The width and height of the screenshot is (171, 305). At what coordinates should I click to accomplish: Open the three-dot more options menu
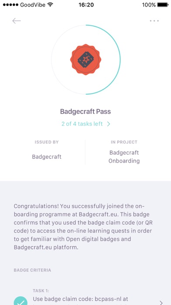154,21
